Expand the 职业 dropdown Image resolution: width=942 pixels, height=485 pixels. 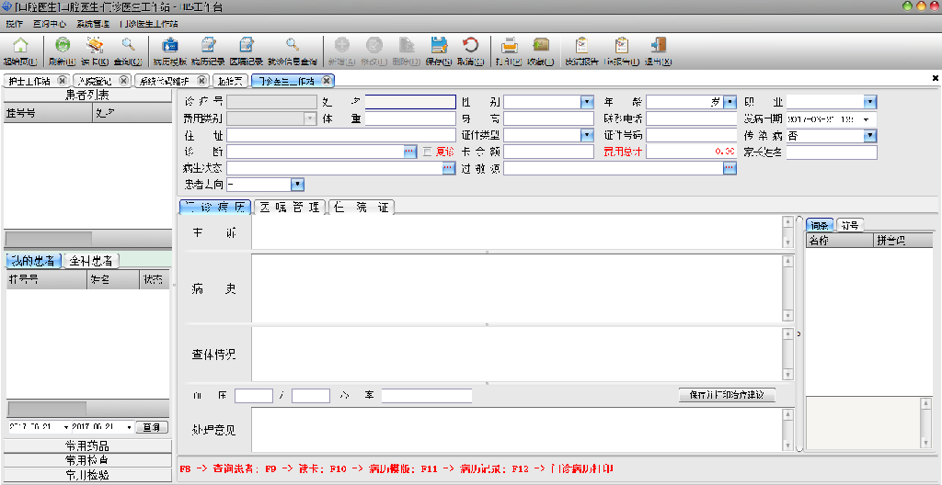click(870, 101)
